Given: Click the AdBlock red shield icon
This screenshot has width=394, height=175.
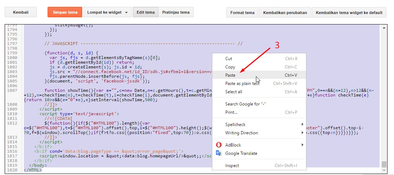Looking at the screenshot, I should [218, 145].
